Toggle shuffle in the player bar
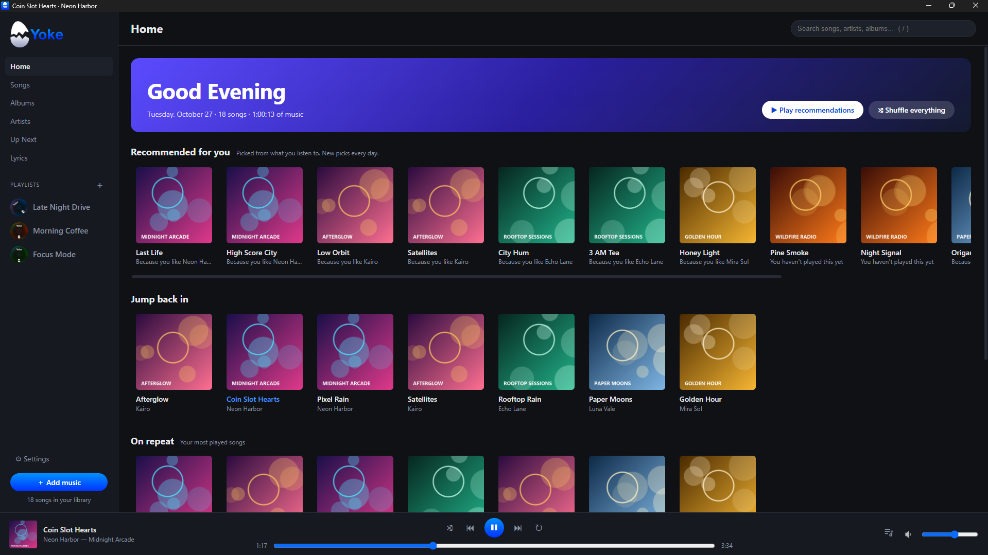The height and width of the screenshot is (555, 988). pos(449,528)
